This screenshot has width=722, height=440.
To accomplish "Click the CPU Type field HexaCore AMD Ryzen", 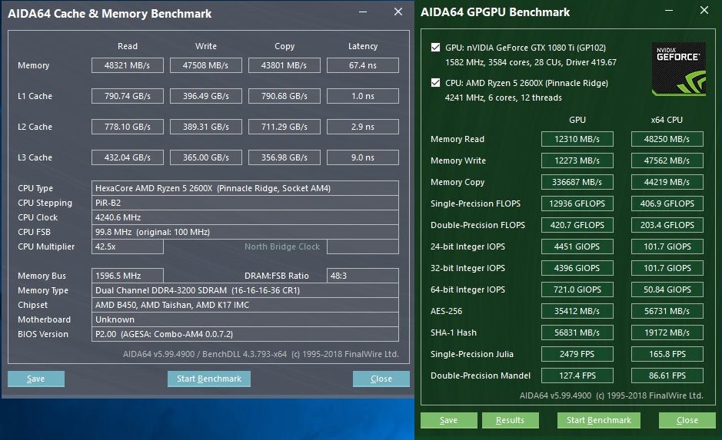I will (x=245, y=188).
